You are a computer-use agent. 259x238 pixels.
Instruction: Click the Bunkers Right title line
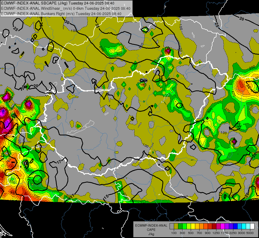[61, 14]
